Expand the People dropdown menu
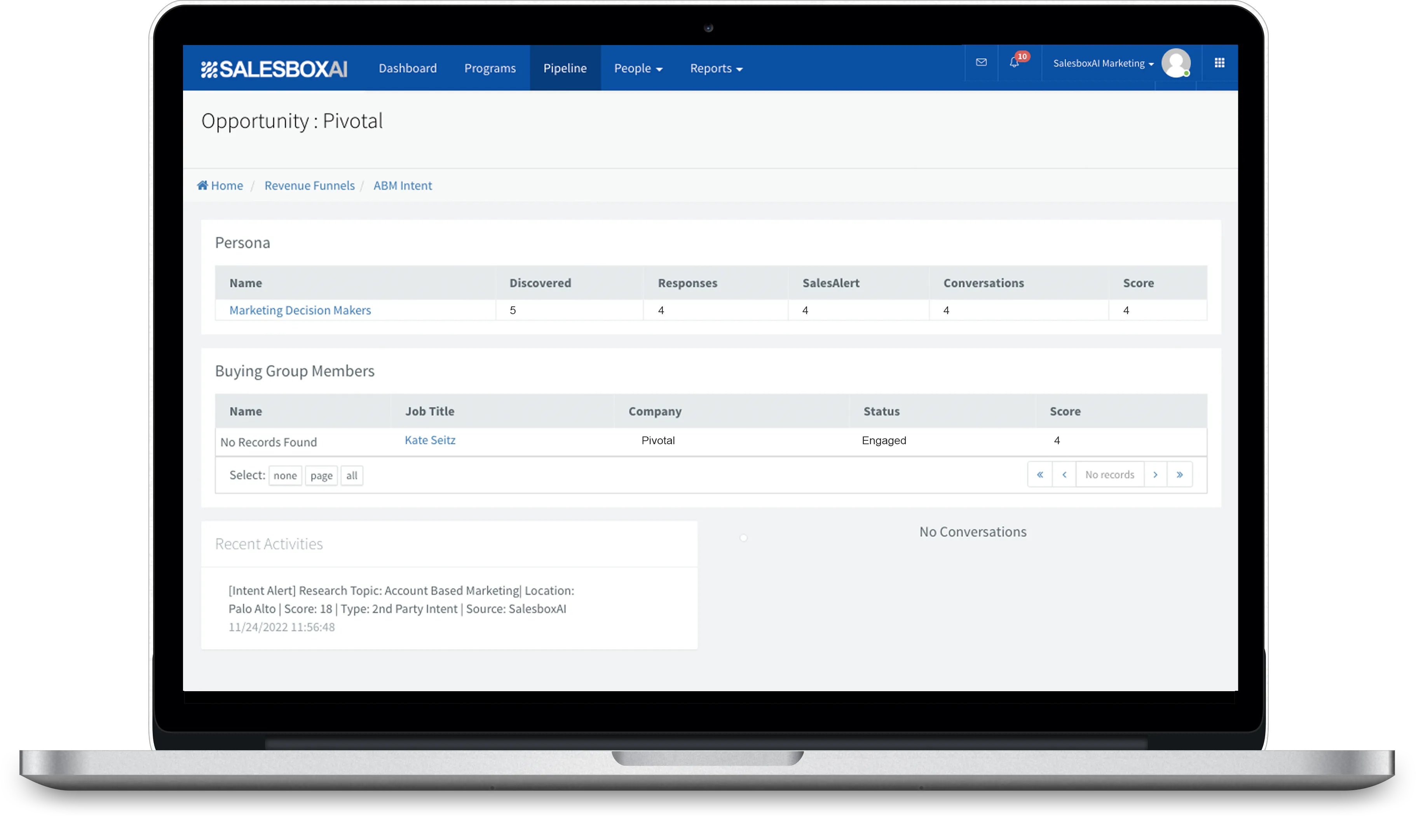 tap(638, 68)
